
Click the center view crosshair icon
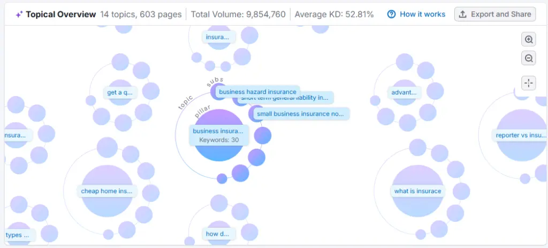(529, 83)
